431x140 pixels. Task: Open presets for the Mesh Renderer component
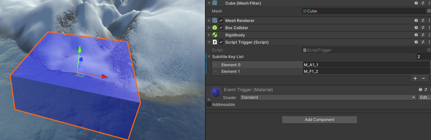pyautogui.click(x=423, y=20)
